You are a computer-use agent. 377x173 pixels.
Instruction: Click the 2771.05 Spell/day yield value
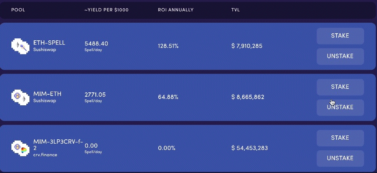pos(95,95)
